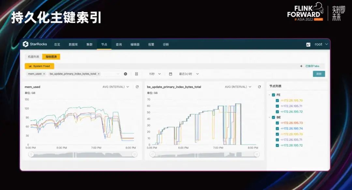Uncheck BE node 172.26.195.74
The height and width of the screenshot is (190, 352).
[x=277, y=129]
